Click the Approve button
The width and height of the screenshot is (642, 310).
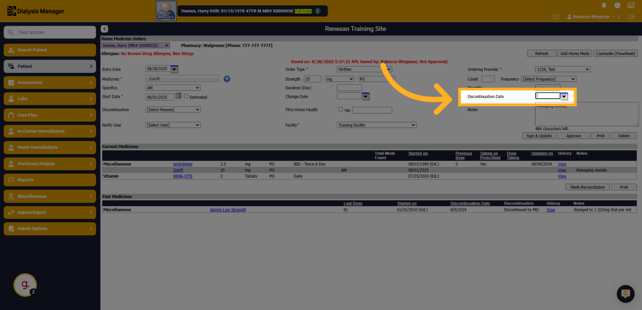(x=574, y=136)
